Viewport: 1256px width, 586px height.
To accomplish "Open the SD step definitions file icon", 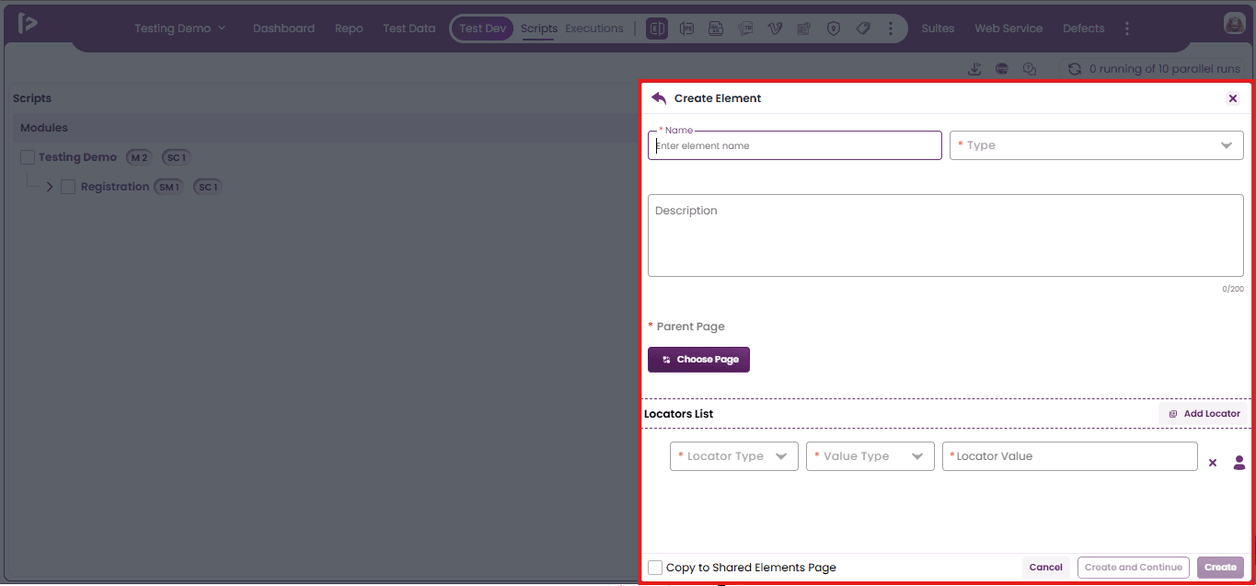I will (x=716, y=29).
